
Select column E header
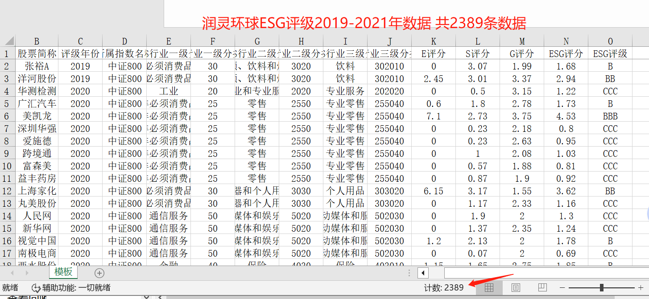tap(169, 41)
